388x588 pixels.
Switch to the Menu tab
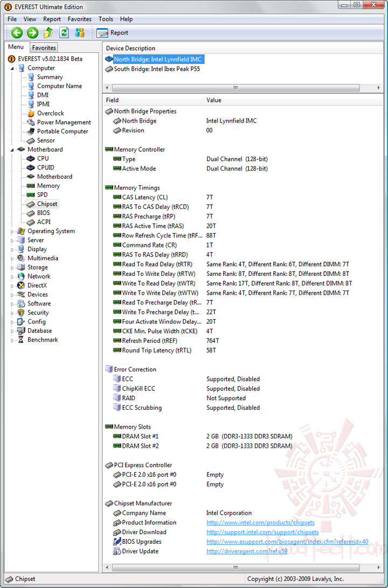[16, 47]
